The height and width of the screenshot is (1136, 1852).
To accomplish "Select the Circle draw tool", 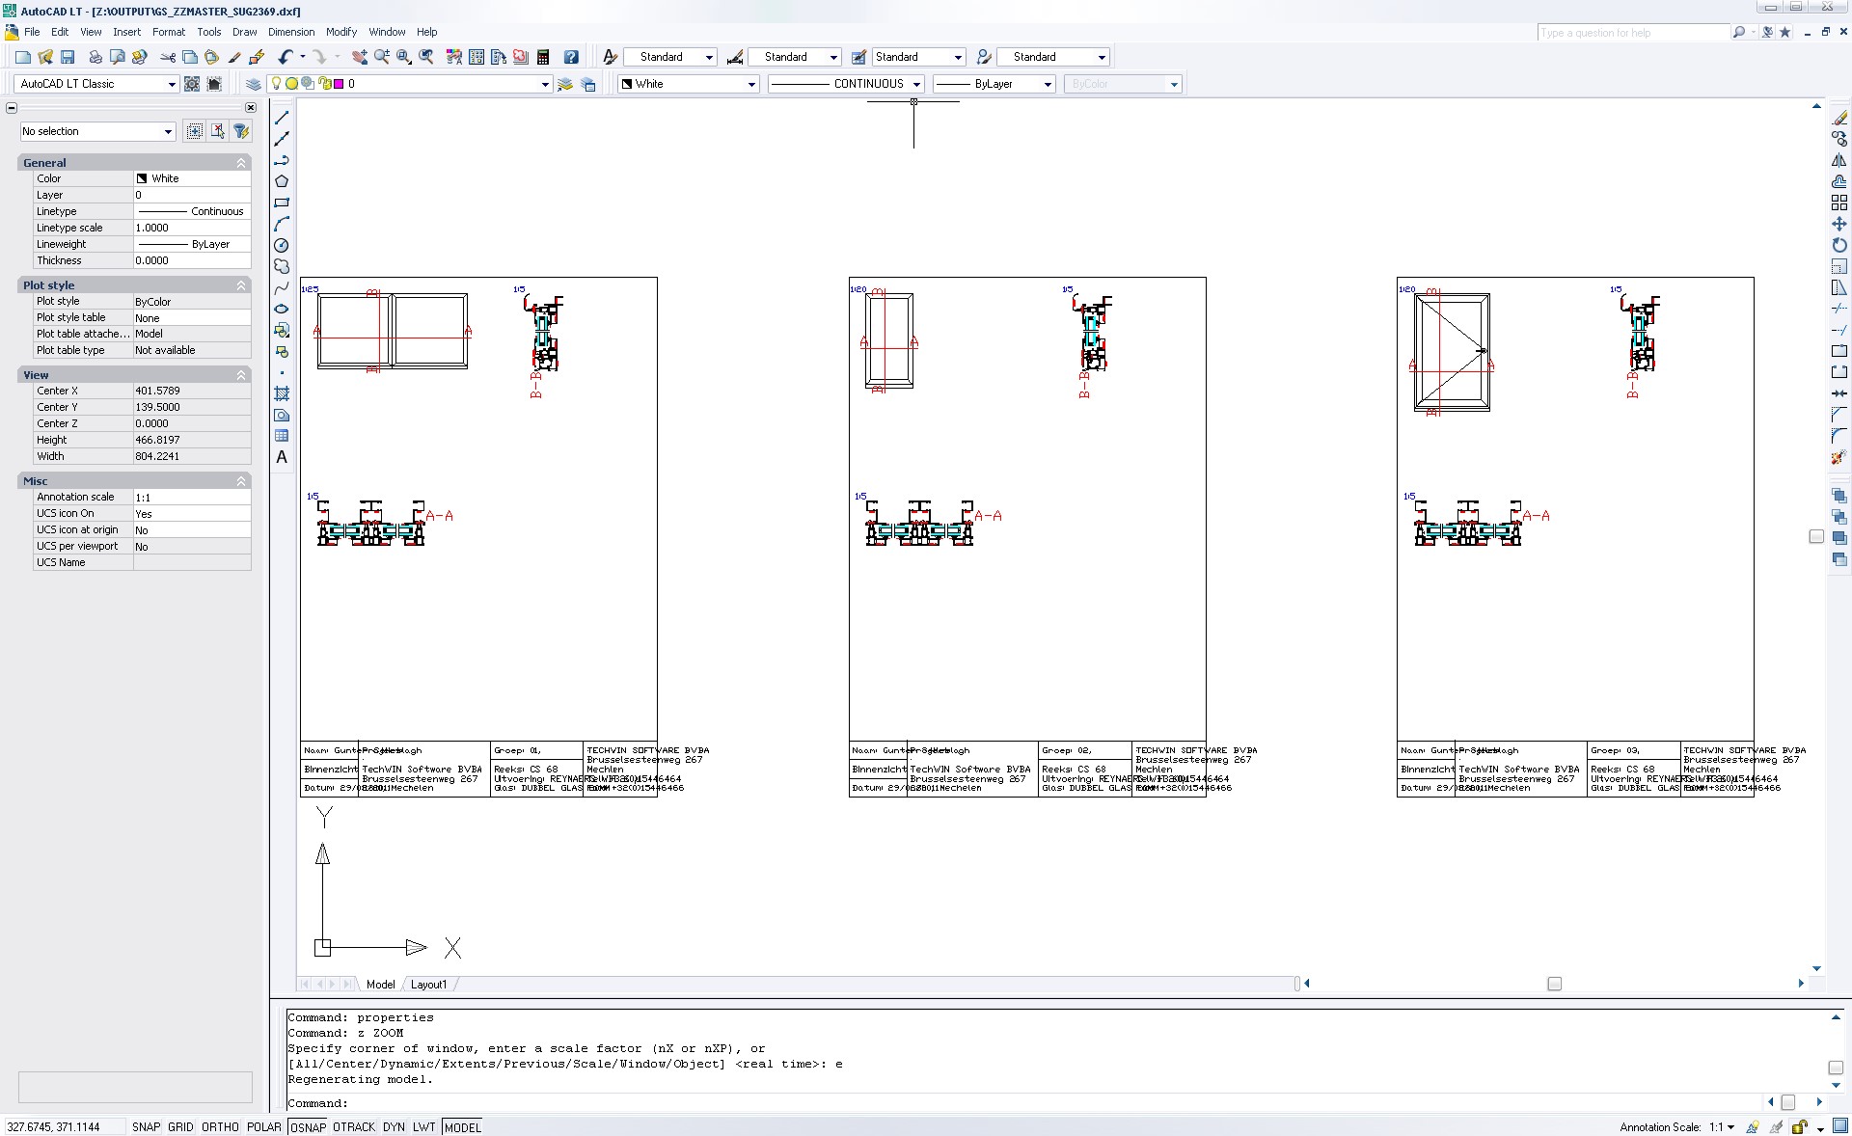I will (282, 245).
